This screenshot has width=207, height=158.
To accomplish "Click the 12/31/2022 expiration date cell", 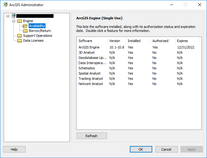I will point(186,47).
